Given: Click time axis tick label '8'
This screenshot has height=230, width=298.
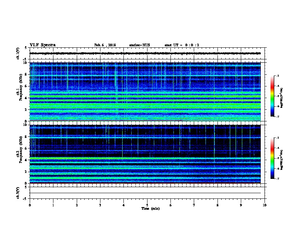Looking at the screenshot, I should tap(217, 205).
